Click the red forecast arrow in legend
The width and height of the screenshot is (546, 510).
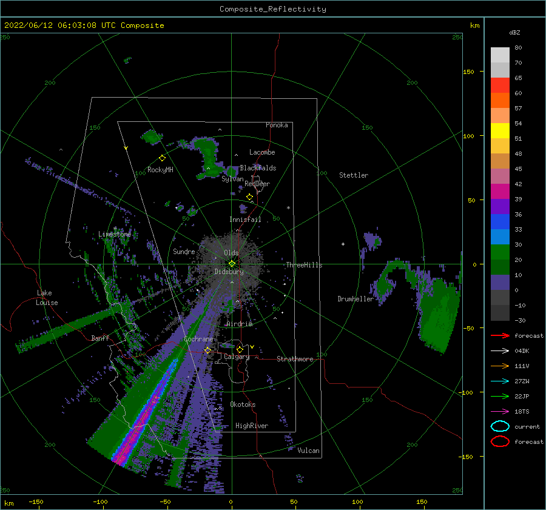tap(500, 335)
